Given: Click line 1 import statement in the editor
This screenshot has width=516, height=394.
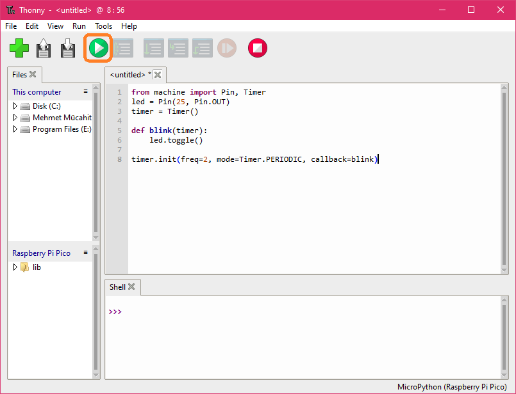Looking at the screenshot, I should [199, 92].
